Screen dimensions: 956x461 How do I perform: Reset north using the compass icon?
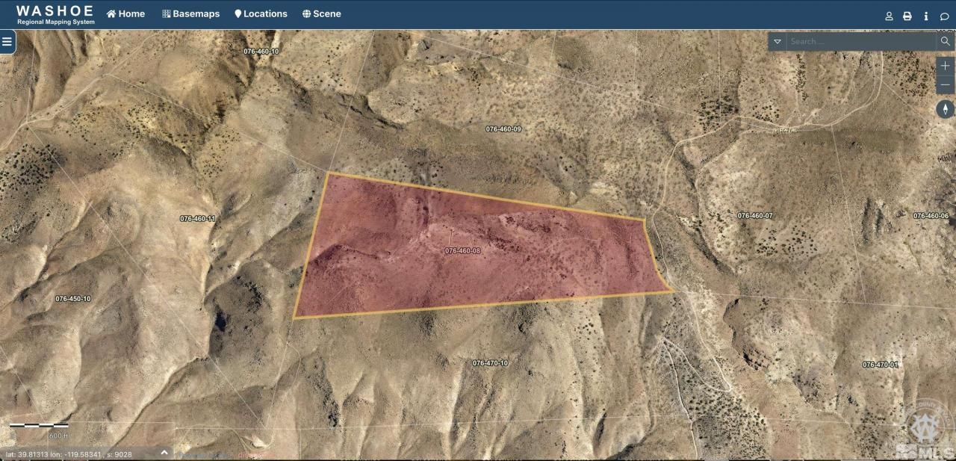point(944,109)
